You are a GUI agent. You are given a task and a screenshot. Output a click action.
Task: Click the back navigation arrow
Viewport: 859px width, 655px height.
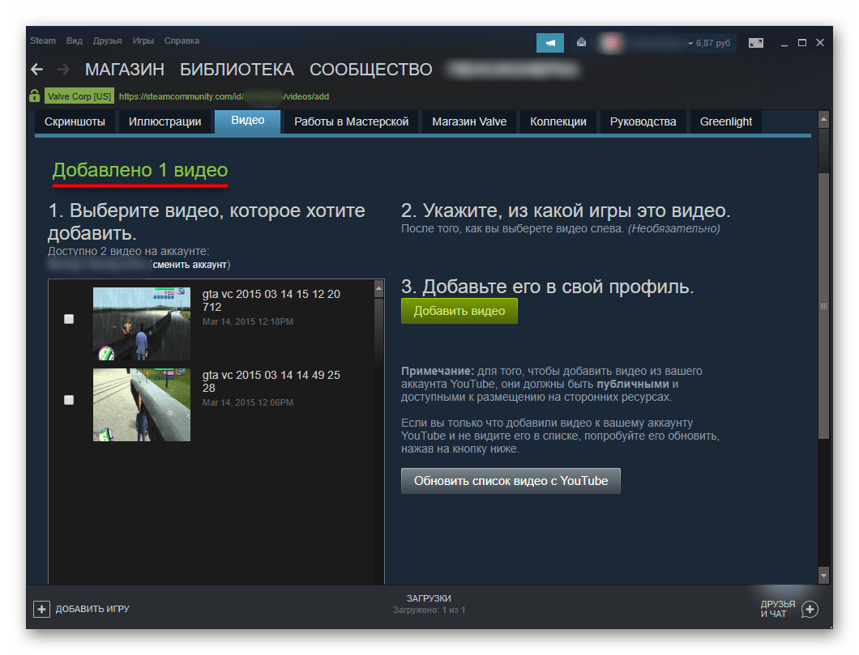tap(36, 70)
